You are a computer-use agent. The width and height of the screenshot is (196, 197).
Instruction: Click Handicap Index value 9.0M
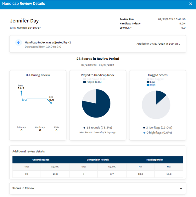(x=182, y=24)
